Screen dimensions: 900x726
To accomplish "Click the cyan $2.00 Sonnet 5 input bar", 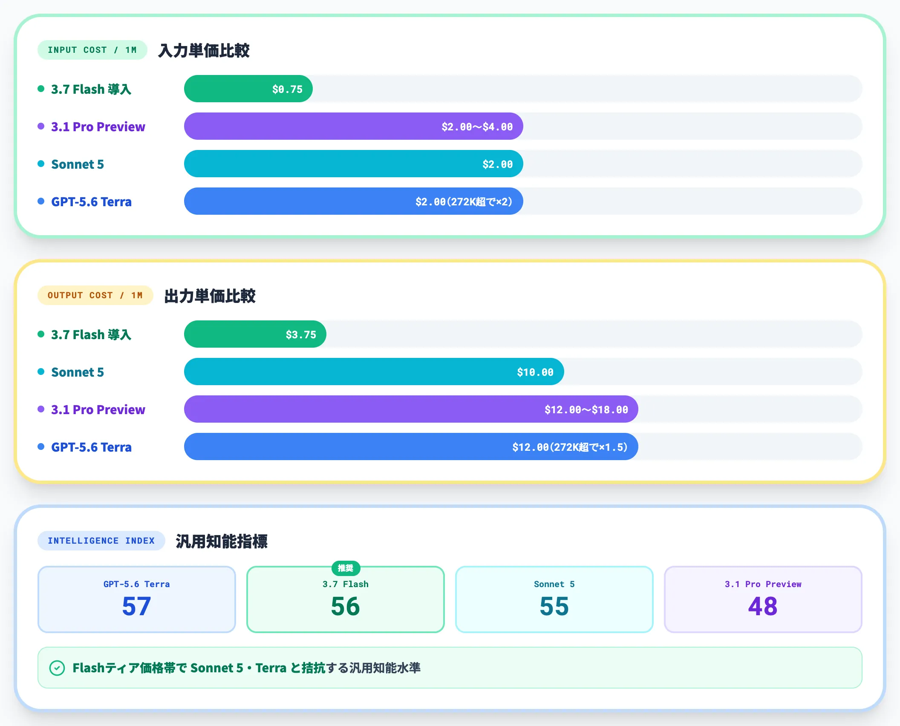I will pyautogui.click(x=354, y=164).
